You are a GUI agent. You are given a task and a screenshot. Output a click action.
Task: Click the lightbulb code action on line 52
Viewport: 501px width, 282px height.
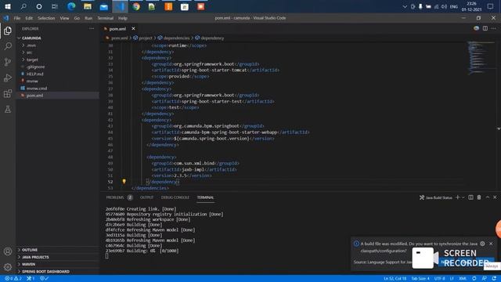(x=124, y=181)
